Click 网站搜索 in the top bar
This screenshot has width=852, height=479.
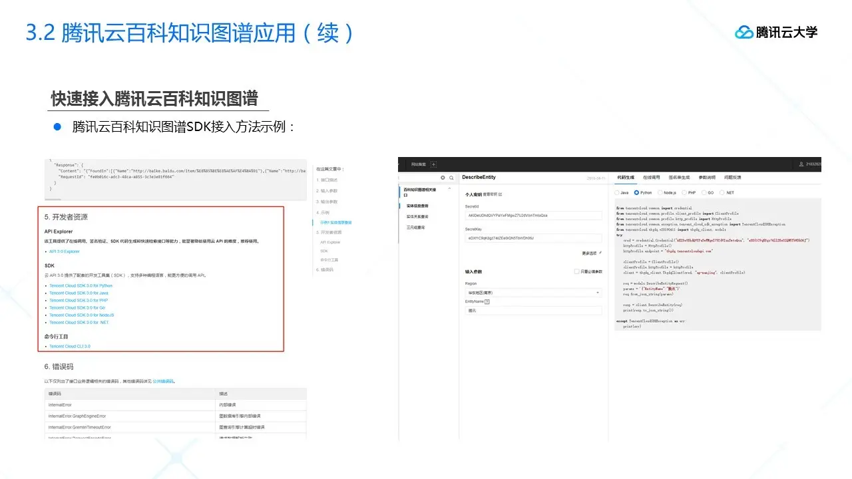tap(419, 164)
